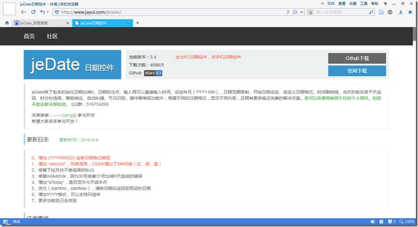Open the 工具 menu
418x227 pixels.
pos(364,4)
